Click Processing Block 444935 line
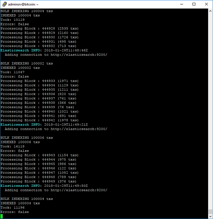Image resolution: width=213 pixels, height=219 pixels. pos(40,90)
